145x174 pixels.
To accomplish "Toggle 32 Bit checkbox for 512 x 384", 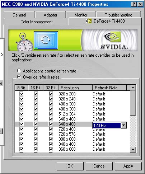I will (51, 114).
